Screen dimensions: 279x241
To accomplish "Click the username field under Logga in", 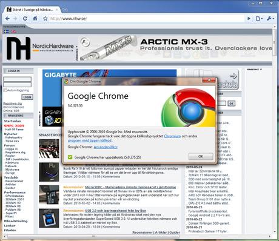I will pos(18,79).
